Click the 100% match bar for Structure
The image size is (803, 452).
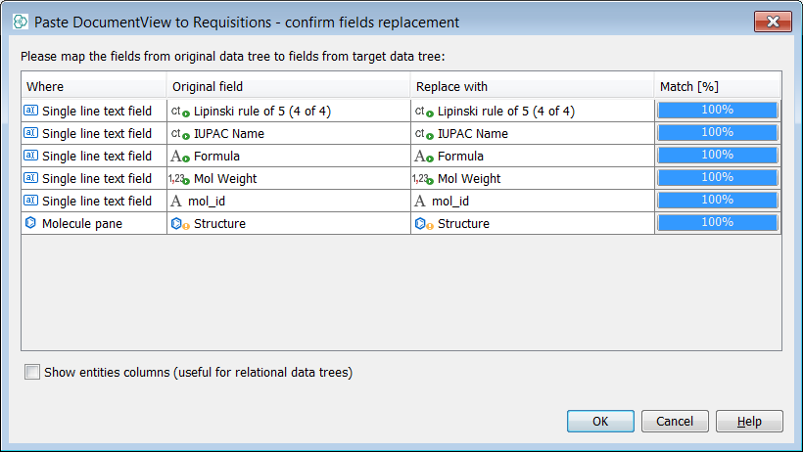coord(717,223)
